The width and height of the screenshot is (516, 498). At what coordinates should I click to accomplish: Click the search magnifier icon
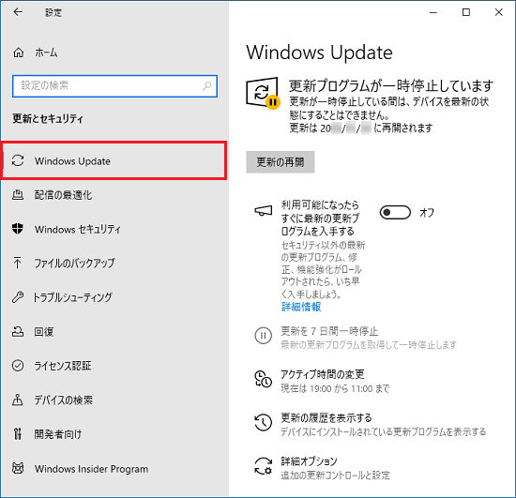[206, 86]
